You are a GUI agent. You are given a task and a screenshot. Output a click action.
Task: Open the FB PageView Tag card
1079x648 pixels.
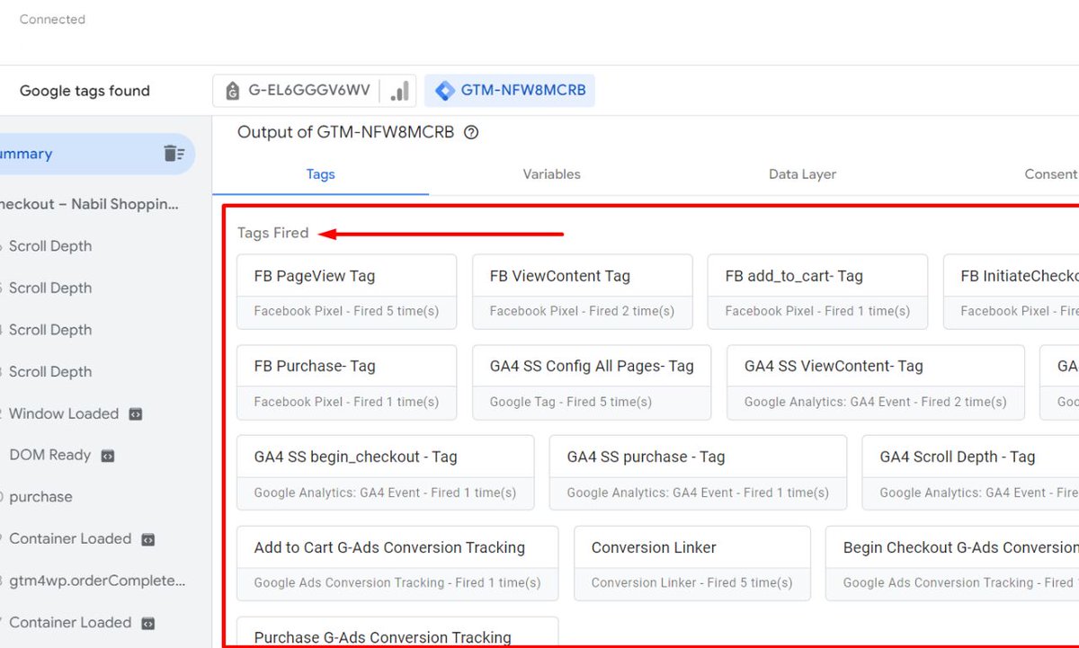click(346, 292)
